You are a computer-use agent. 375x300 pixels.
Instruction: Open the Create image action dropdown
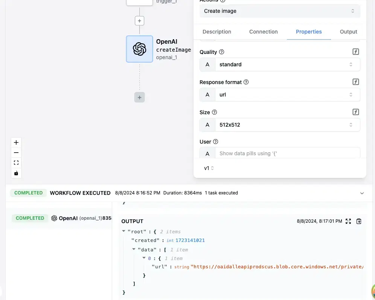(x=279, y=11)
